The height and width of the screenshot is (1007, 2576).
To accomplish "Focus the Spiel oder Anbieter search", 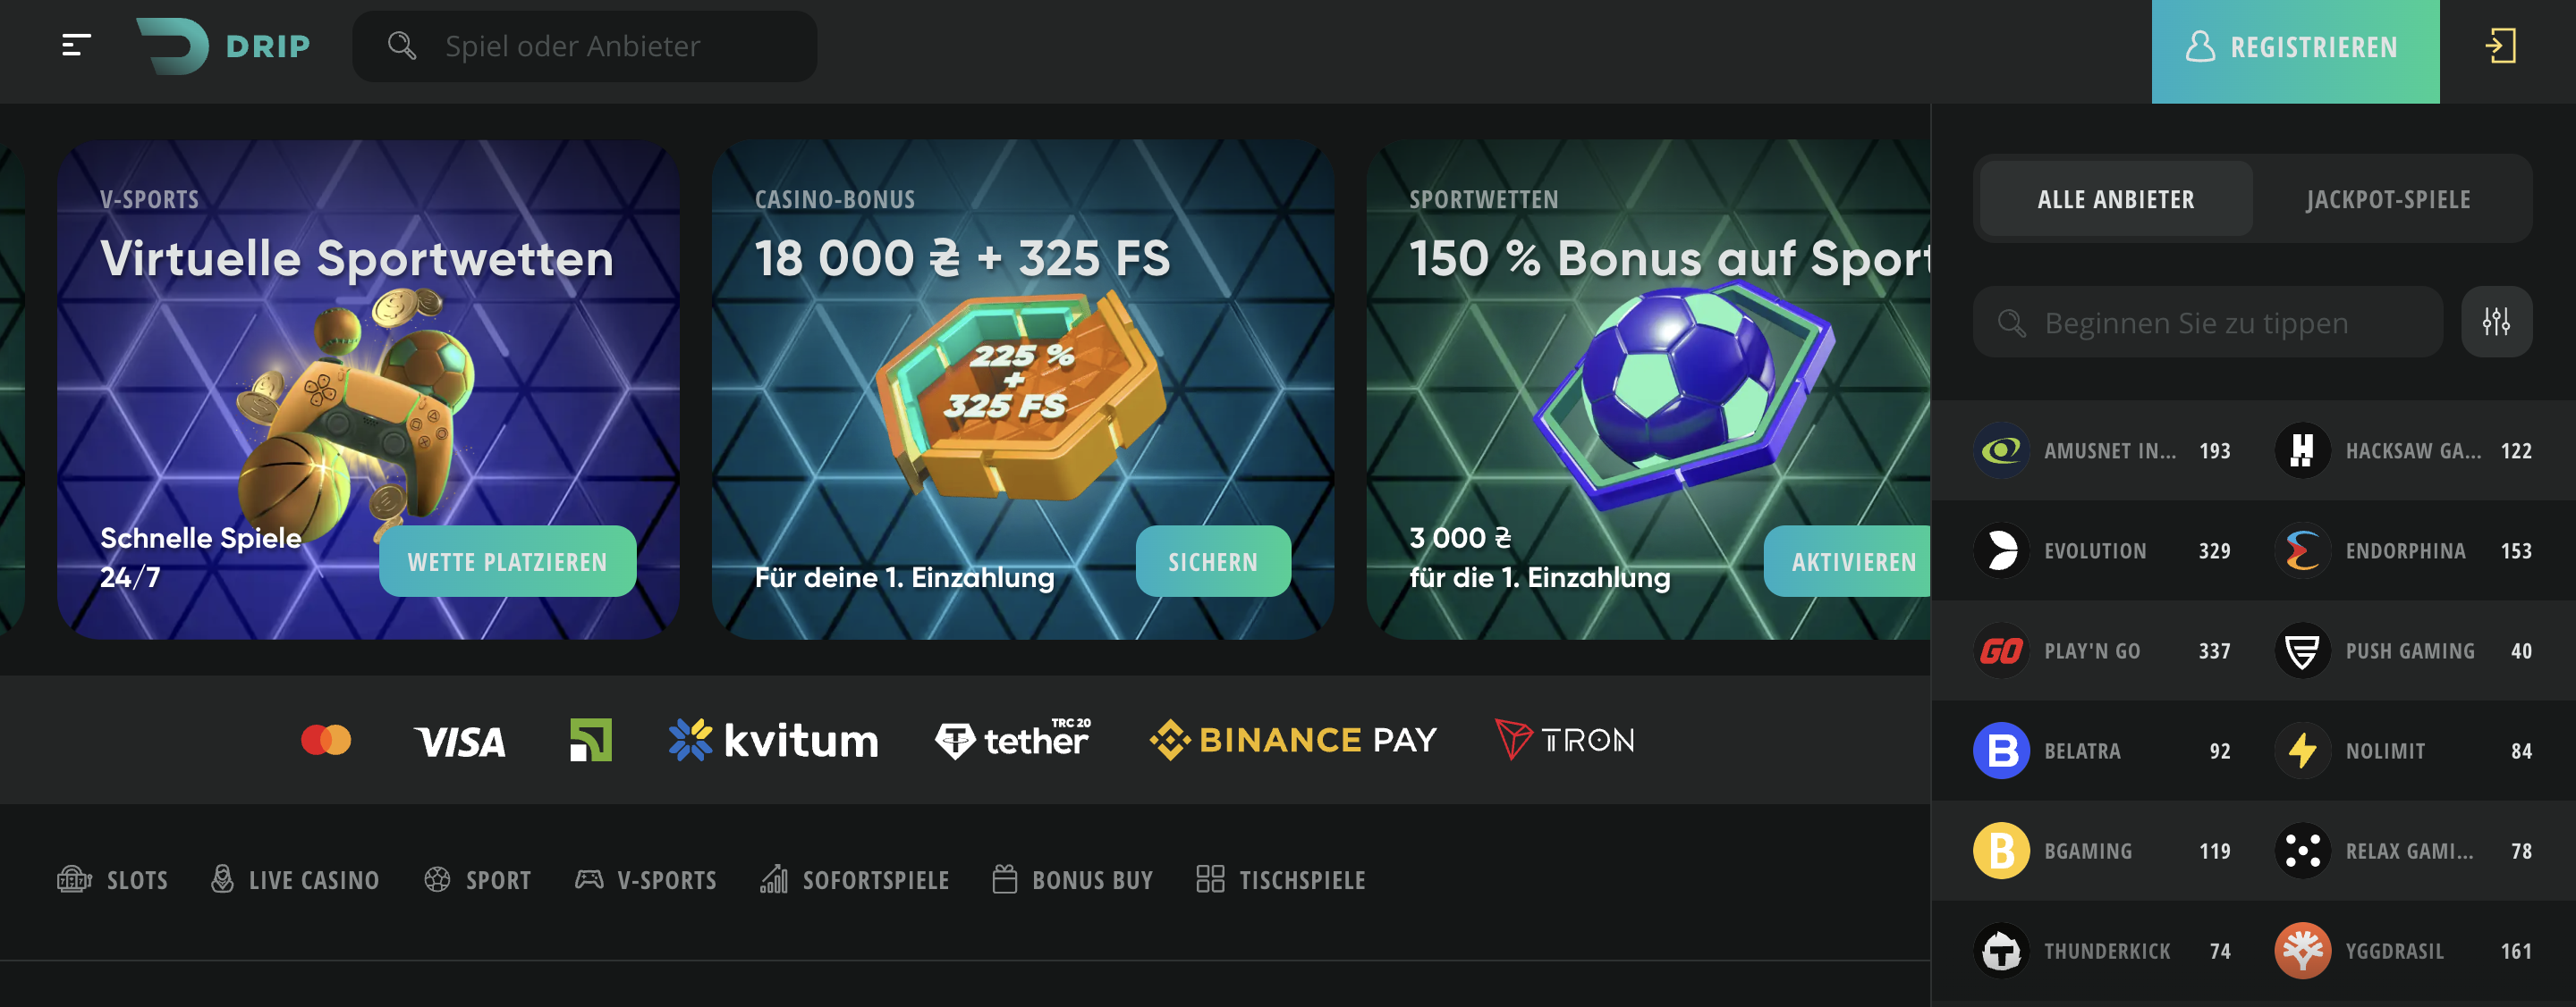I will pyautogui.click(x=584, y=46).
